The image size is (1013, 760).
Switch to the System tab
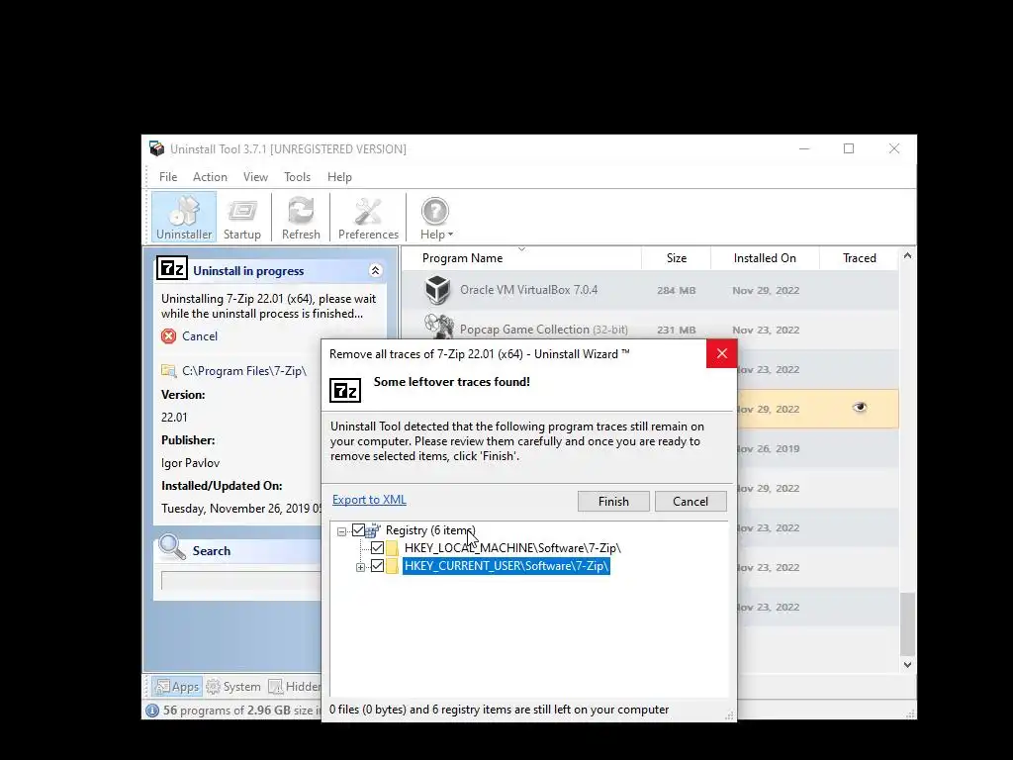[233, 687]
